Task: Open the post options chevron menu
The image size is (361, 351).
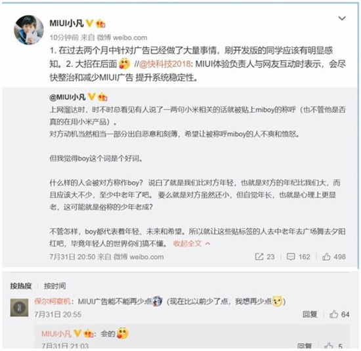Action: [342, 18]
